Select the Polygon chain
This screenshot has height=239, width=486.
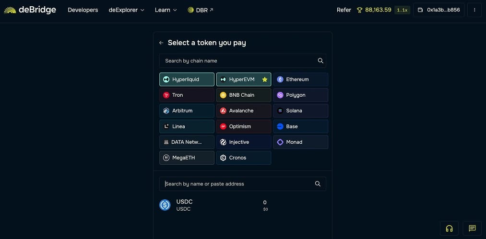(301, 95)
